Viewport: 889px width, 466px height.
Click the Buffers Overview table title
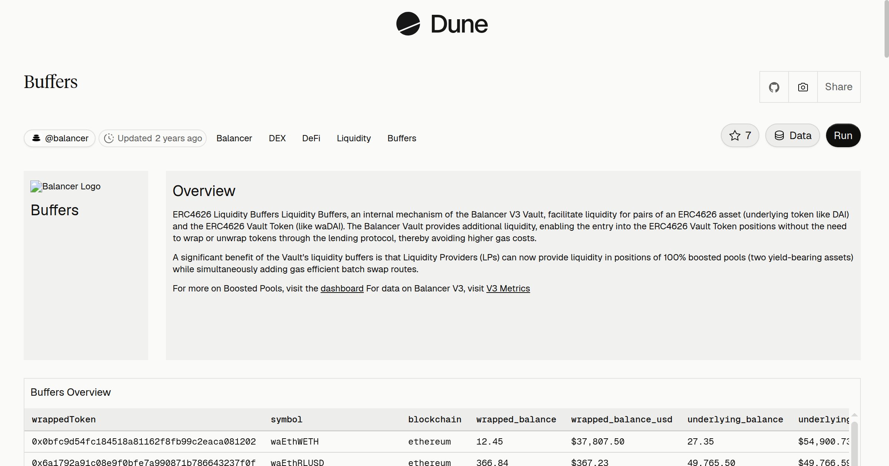pos(70,392)
